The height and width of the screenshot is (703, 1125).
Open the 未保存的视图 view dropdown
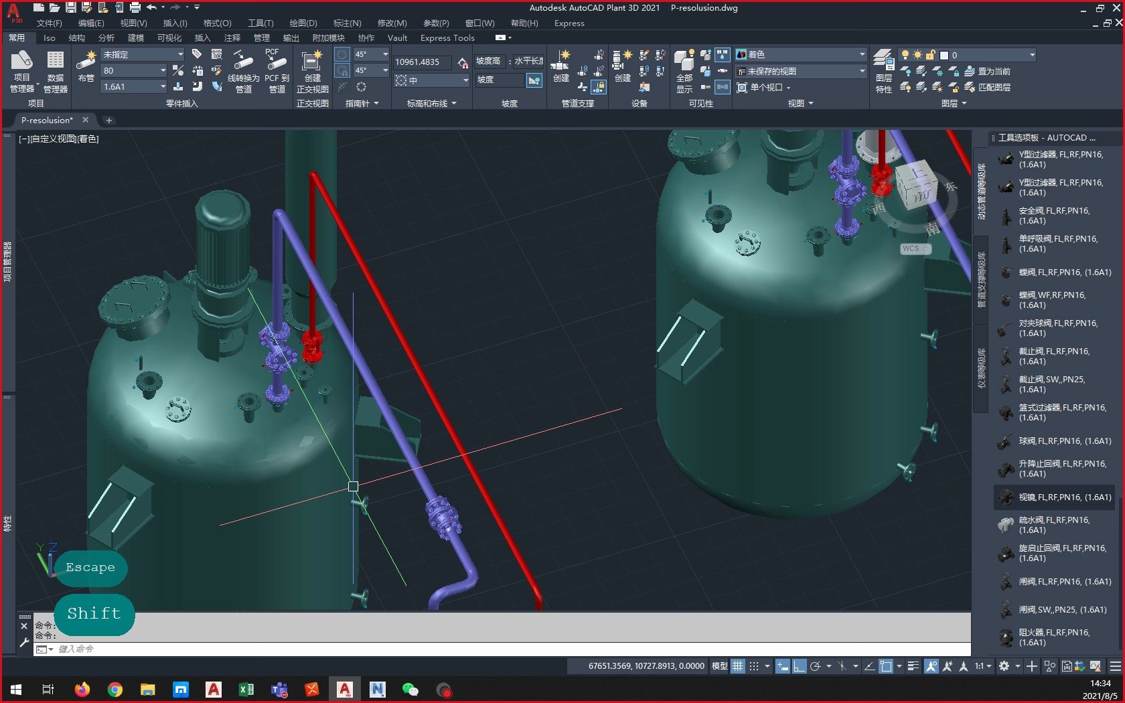coord(801,71)
